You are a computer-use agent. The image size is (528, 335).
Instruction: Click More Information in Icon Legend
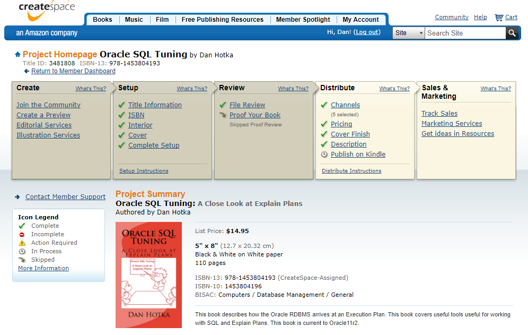[x=43, y=268]
